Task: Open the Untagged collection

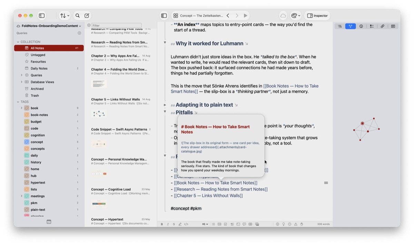Action: point(49,55)
